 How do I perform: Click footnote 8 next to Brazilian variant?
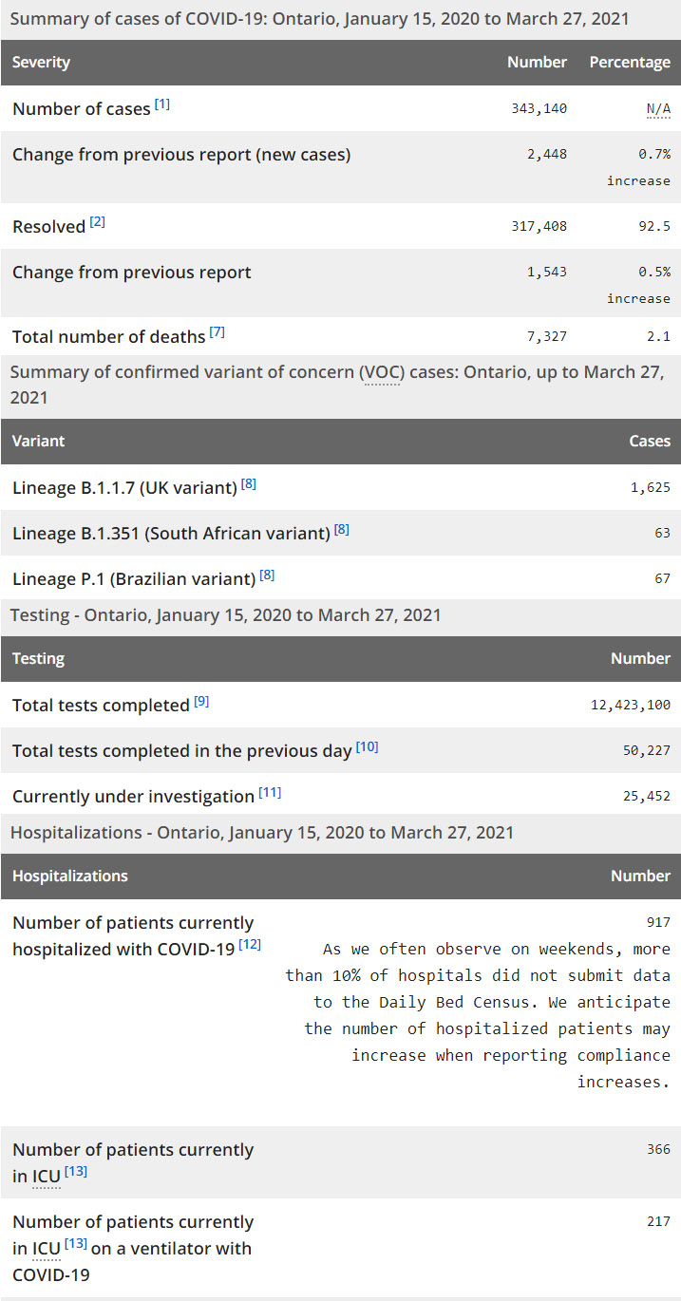pos(267,575)
